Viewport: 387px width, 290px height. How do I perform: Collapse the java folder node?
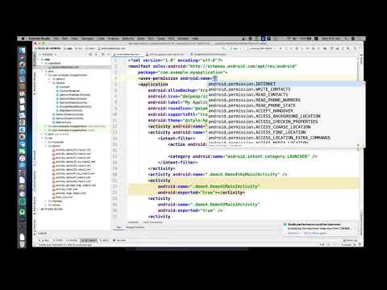[42, 71]
